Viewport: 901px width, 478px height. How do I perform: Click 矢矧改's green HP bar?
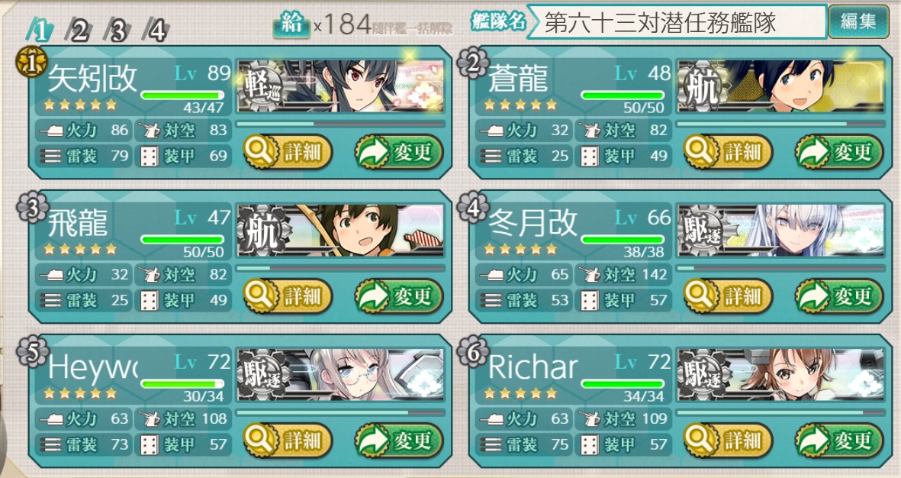point(182,95)
